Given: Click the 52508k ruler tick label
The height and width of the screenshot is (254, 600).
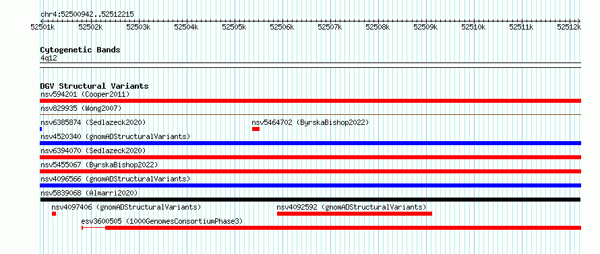Looking at the screenshot, I should click(378, 27).
